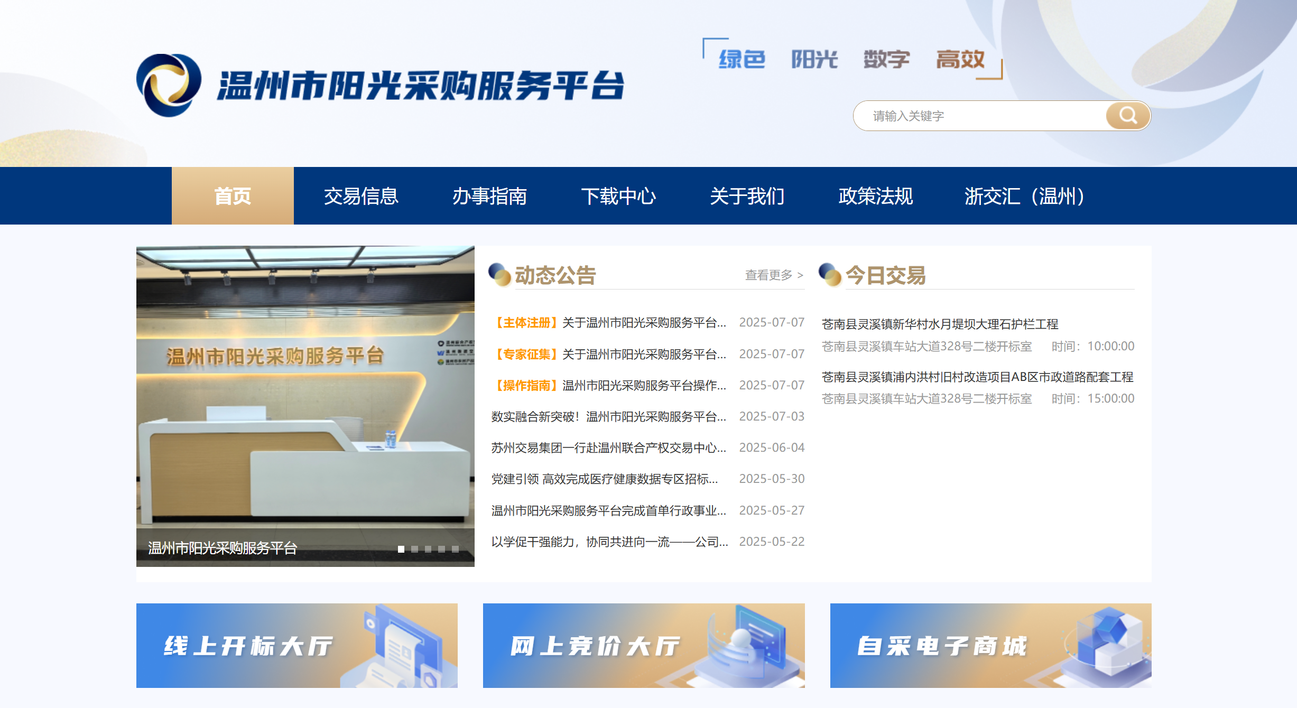The image size is (1297, 708).
Task: Switch to the 首页 tab
Action: [x=232, y=195]
